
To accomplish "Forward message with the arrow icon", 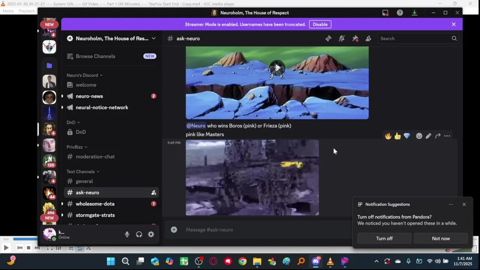I will point(438,136).
